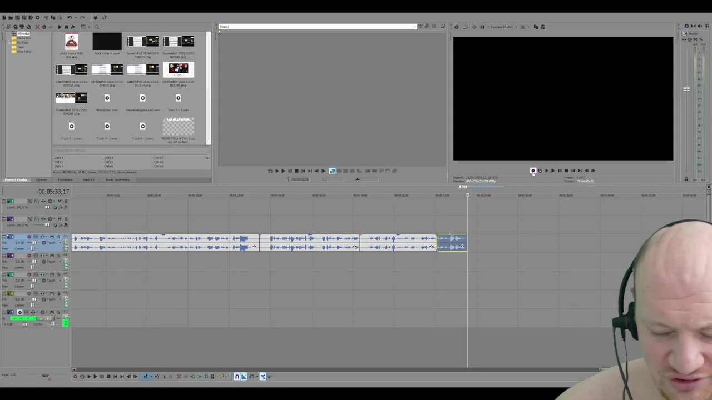Activate the What's This help icon
This screenshot has width=712, height=400.
105,18
